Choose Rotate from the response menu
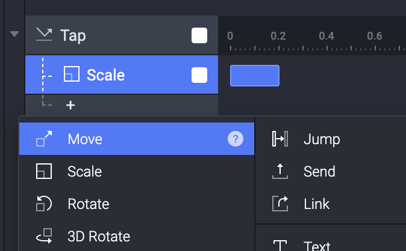Image resolution: width=406 pixels, height=251 pixels. 88,204
